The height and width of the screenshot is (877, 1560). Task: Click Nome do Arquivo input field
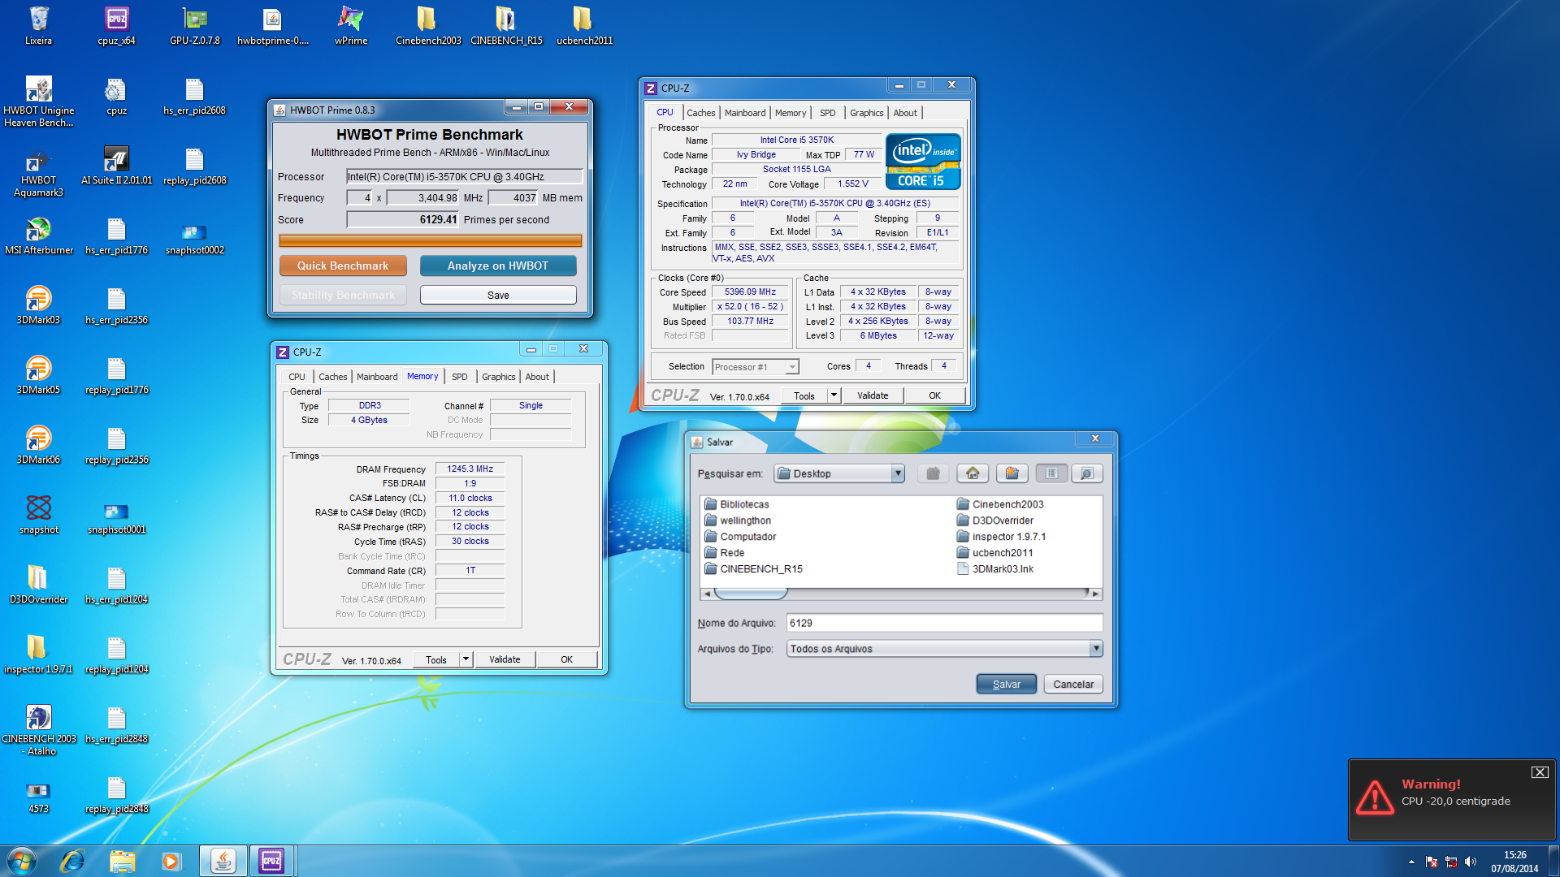[944, 623]
